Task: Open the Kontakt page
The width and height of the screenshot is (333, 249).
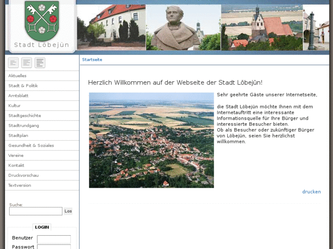Action: (x=16, y=165)
